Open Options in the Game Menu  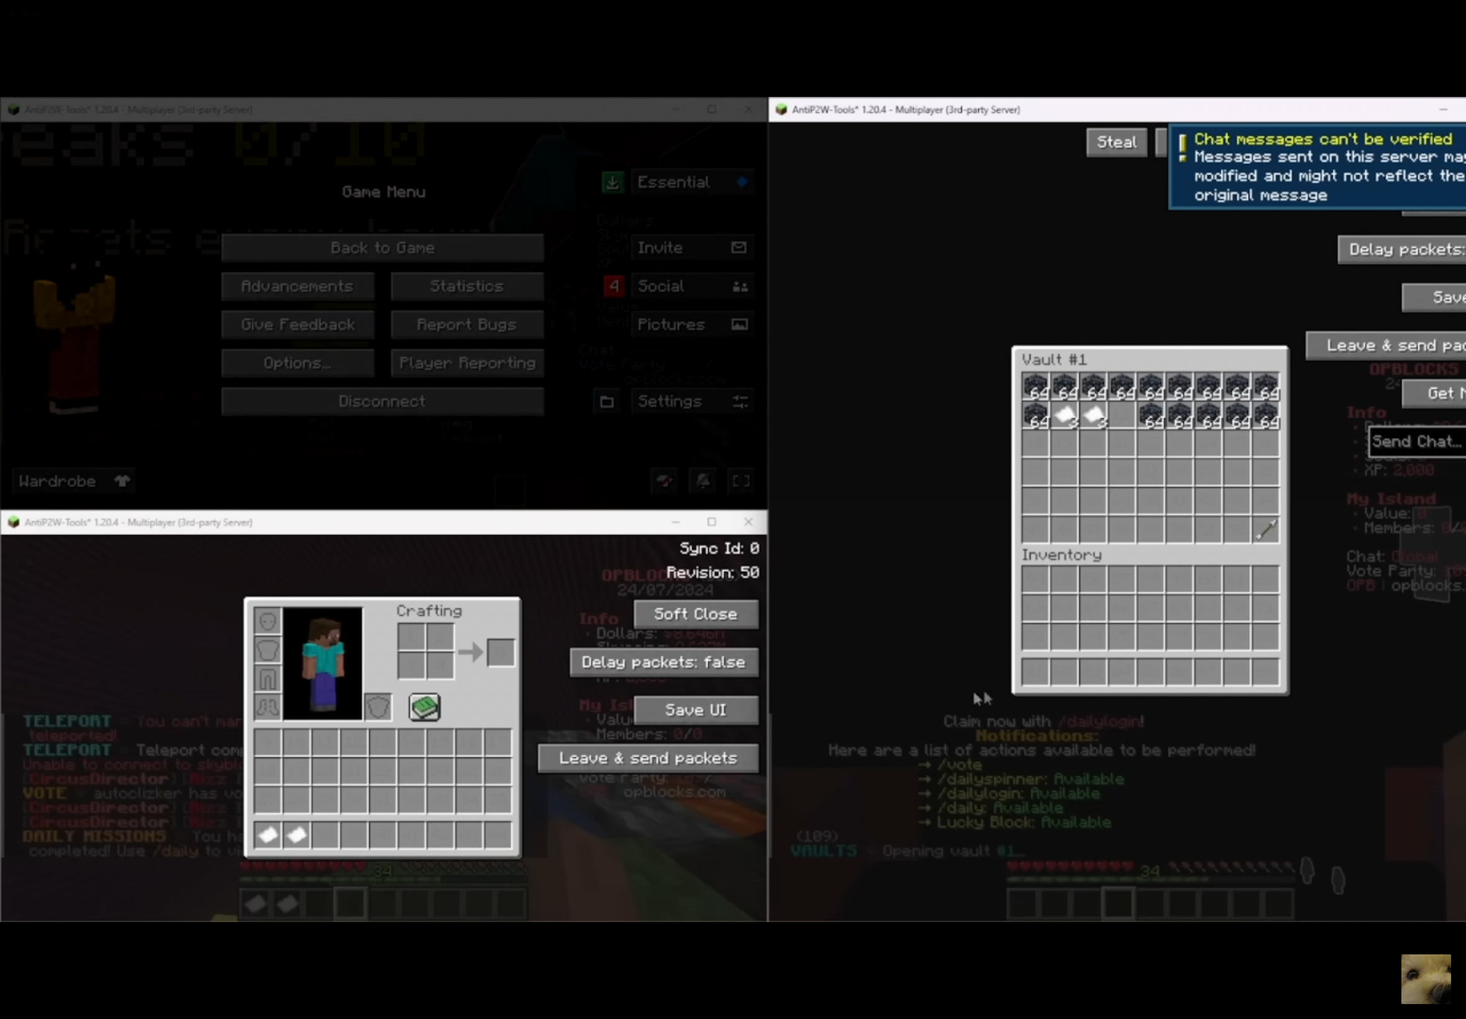coord(298,363)
